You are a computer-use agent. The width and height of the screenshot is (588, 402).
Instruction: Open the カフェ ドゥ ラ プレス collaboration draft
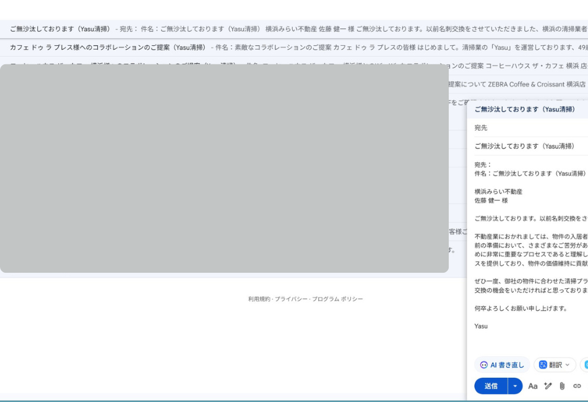point(108,48)
